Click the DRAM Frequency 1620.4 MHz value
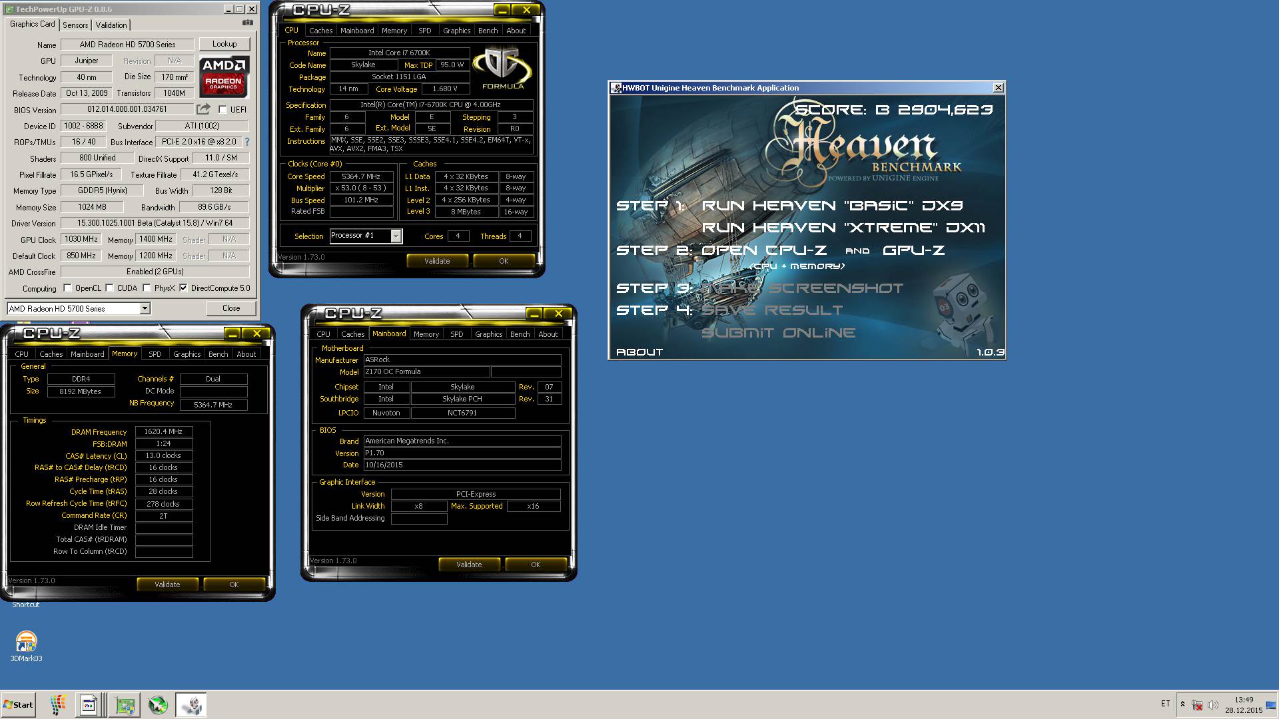The image size is (1279, 719). (x=164, y=431)
